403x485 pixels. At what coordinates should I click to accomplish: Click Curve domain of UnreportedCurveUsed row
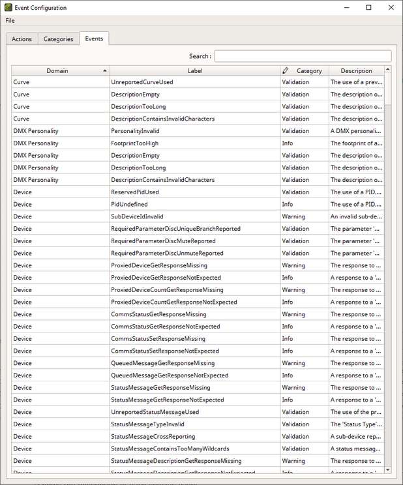pos(61,82)
